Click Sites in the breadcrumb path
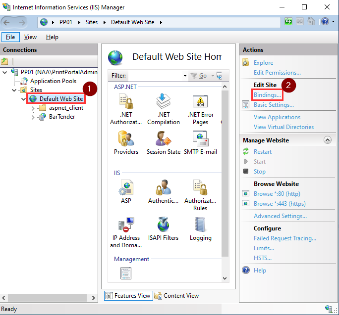The height and width of the screenshot is (315, 339). coord(92,22)
